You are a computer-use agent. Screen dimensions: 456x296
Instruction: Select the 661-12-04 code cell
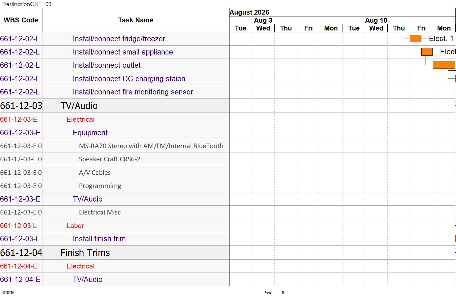point(21,253)
